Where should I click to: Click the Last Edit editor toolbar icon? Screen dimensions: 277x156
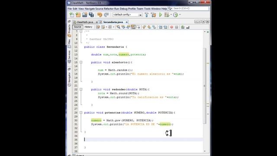[x=98, y=27]
